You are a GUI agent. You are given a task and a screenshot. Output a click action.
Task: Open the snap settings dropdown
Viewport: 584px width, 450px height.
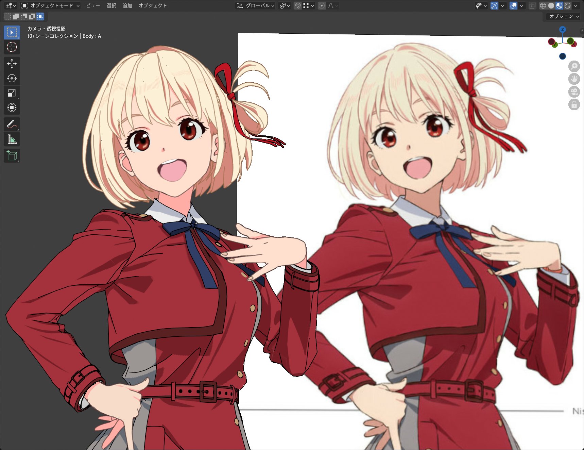[309, 5]
